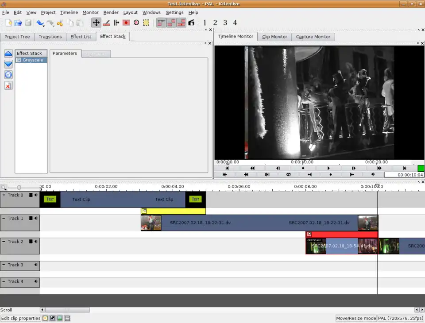
Task: Open the Render menu
Action: tap(111, 12)
